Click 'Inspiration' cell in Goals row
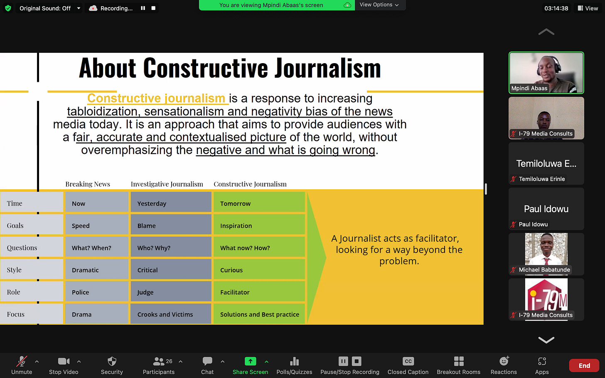This screenshot has height=378, width=605. click(x=259, y=226)
